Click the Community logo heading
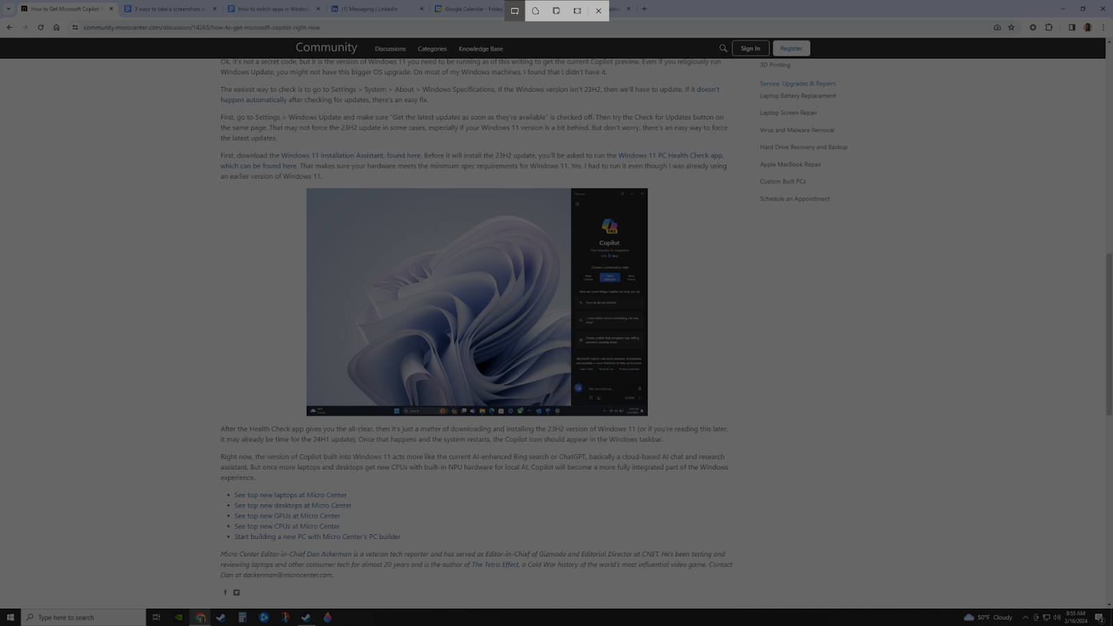Image resolution: width=1113 pixels, height=626 pixels. point(326,47)
